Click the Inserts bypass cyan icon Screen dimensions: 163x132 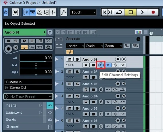tap(50, 105)
